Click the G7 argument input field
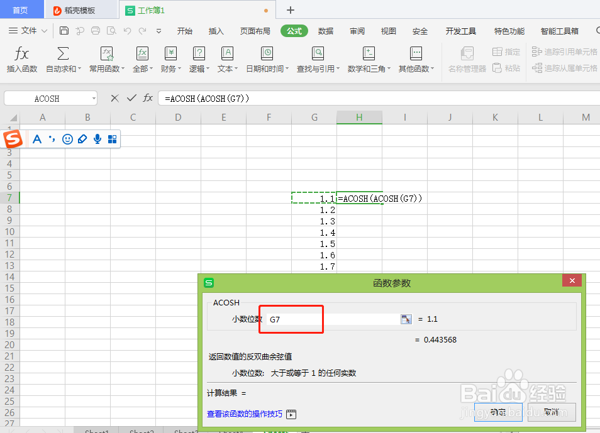The height and width of the screenshot is (433, 600). click(333, 319)
